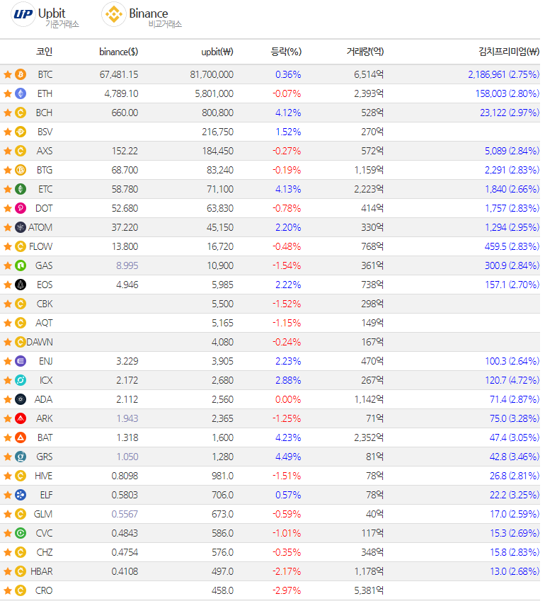Click the ARK premium 75.0 (3.28%)
The width and height of the screenshot is (550, 601).
(x=515, y=418)
